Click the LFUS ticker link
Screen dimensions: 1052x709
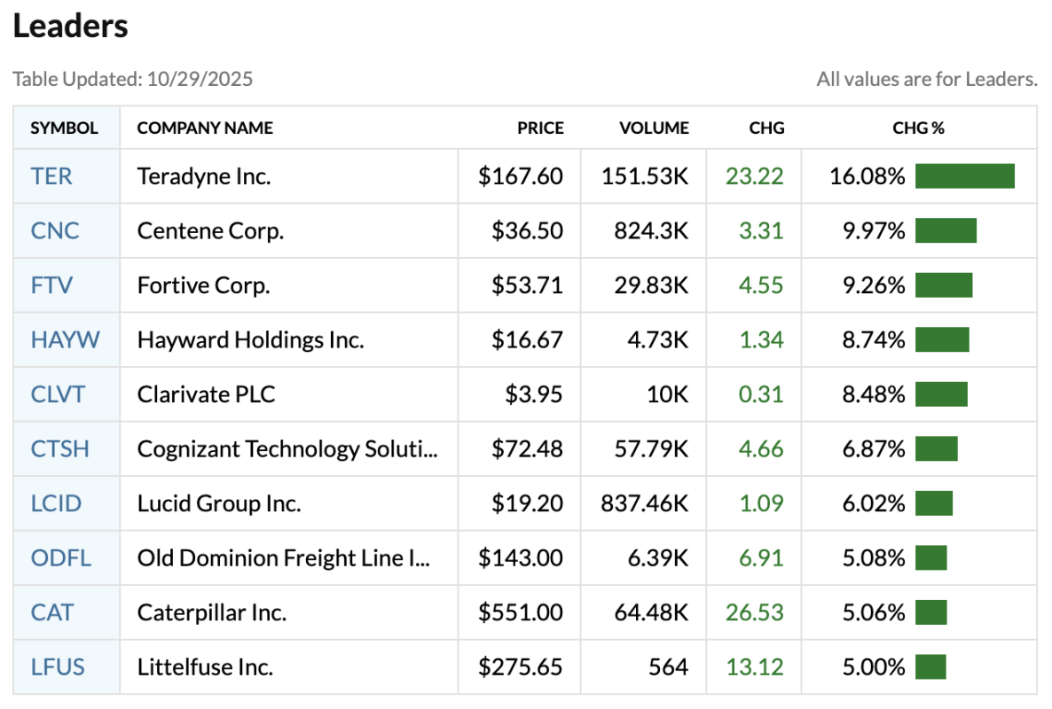tap(59, 667)
